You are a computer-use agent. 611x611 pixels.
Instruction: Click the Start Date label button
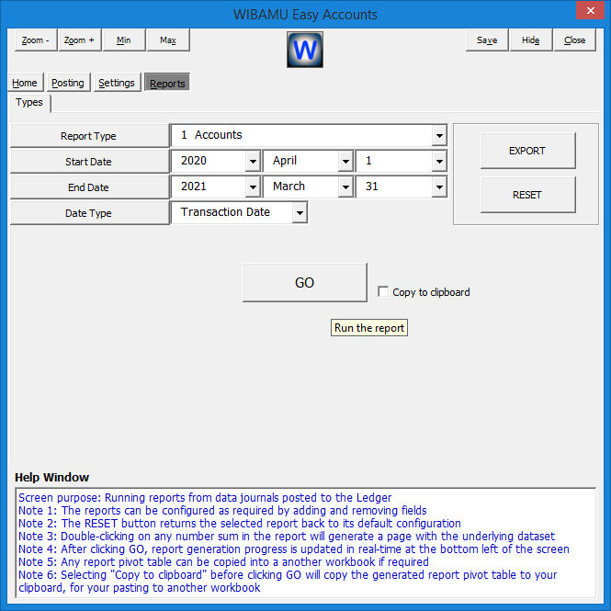90,162
